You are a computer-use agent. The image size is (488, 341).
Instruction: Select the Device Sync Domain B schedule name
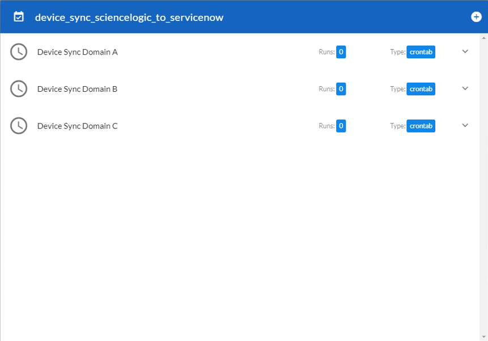[77, 89]
